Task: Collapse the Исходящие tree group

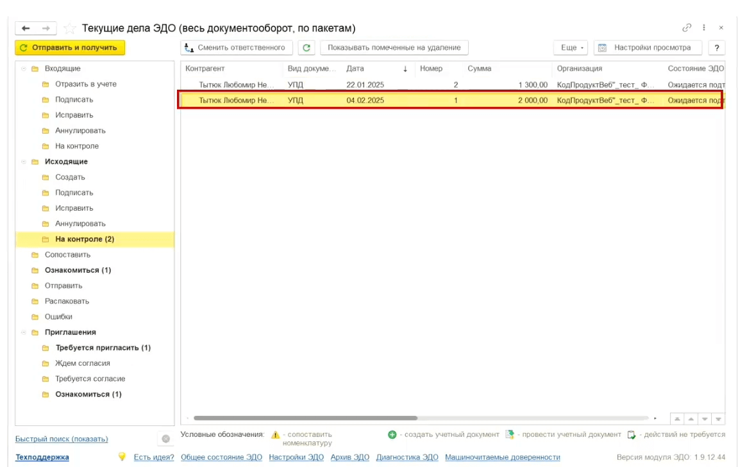Action: click(24, 162)
